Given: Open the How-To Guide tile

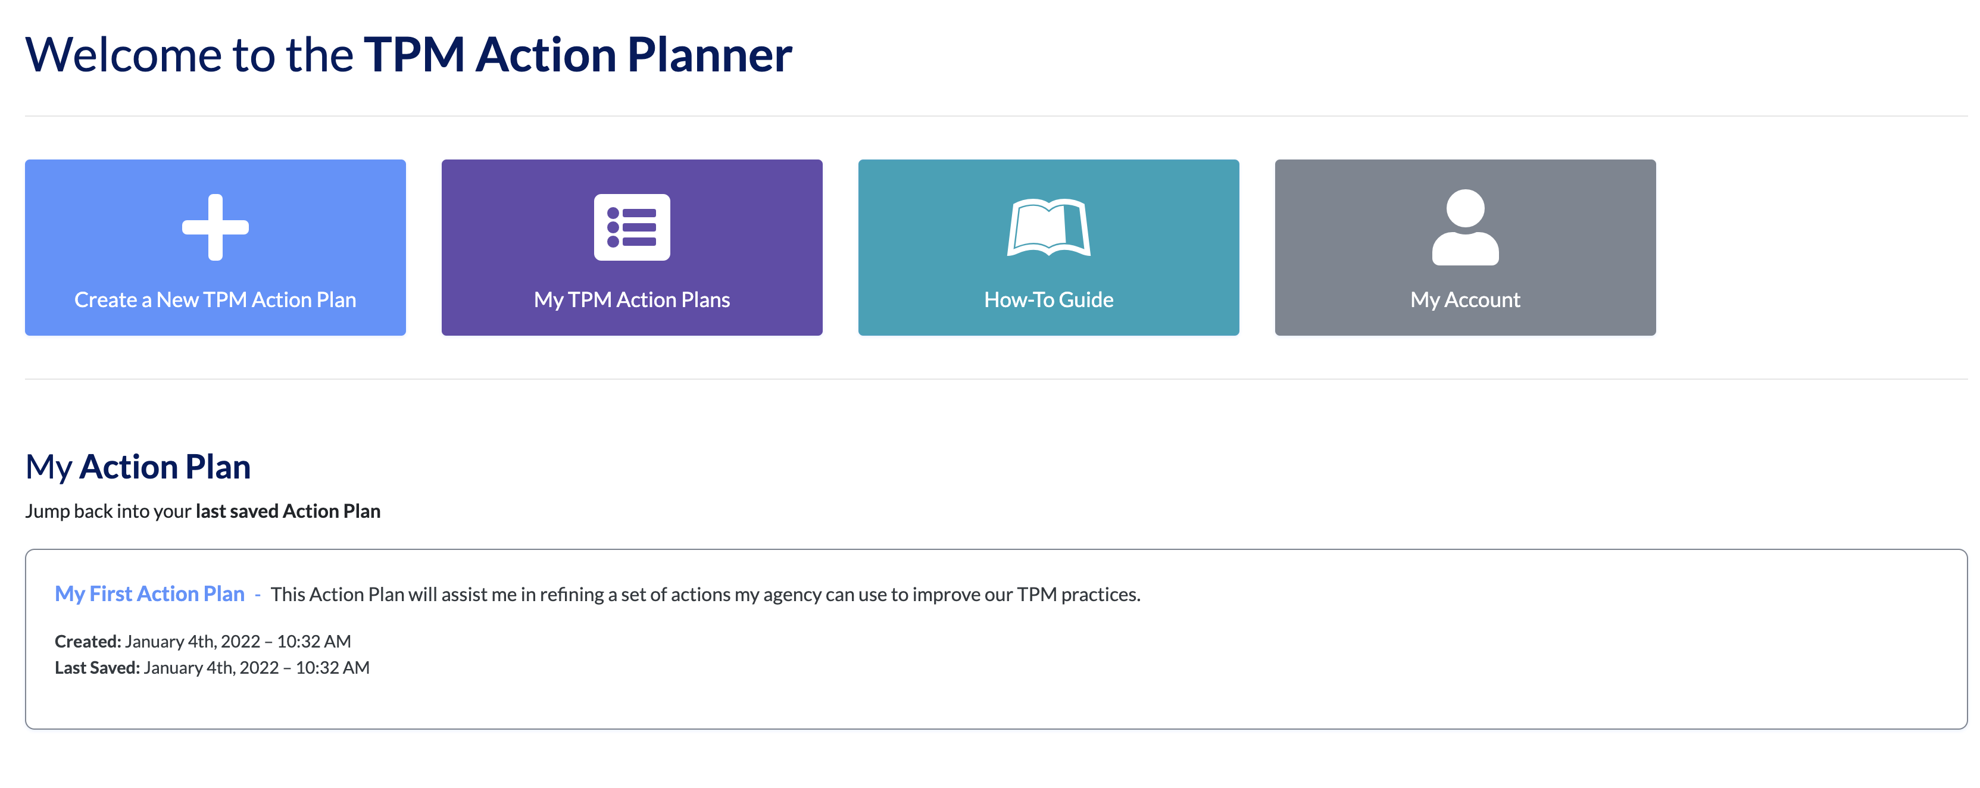Looking at the screenshot, I should point(1048,248).
